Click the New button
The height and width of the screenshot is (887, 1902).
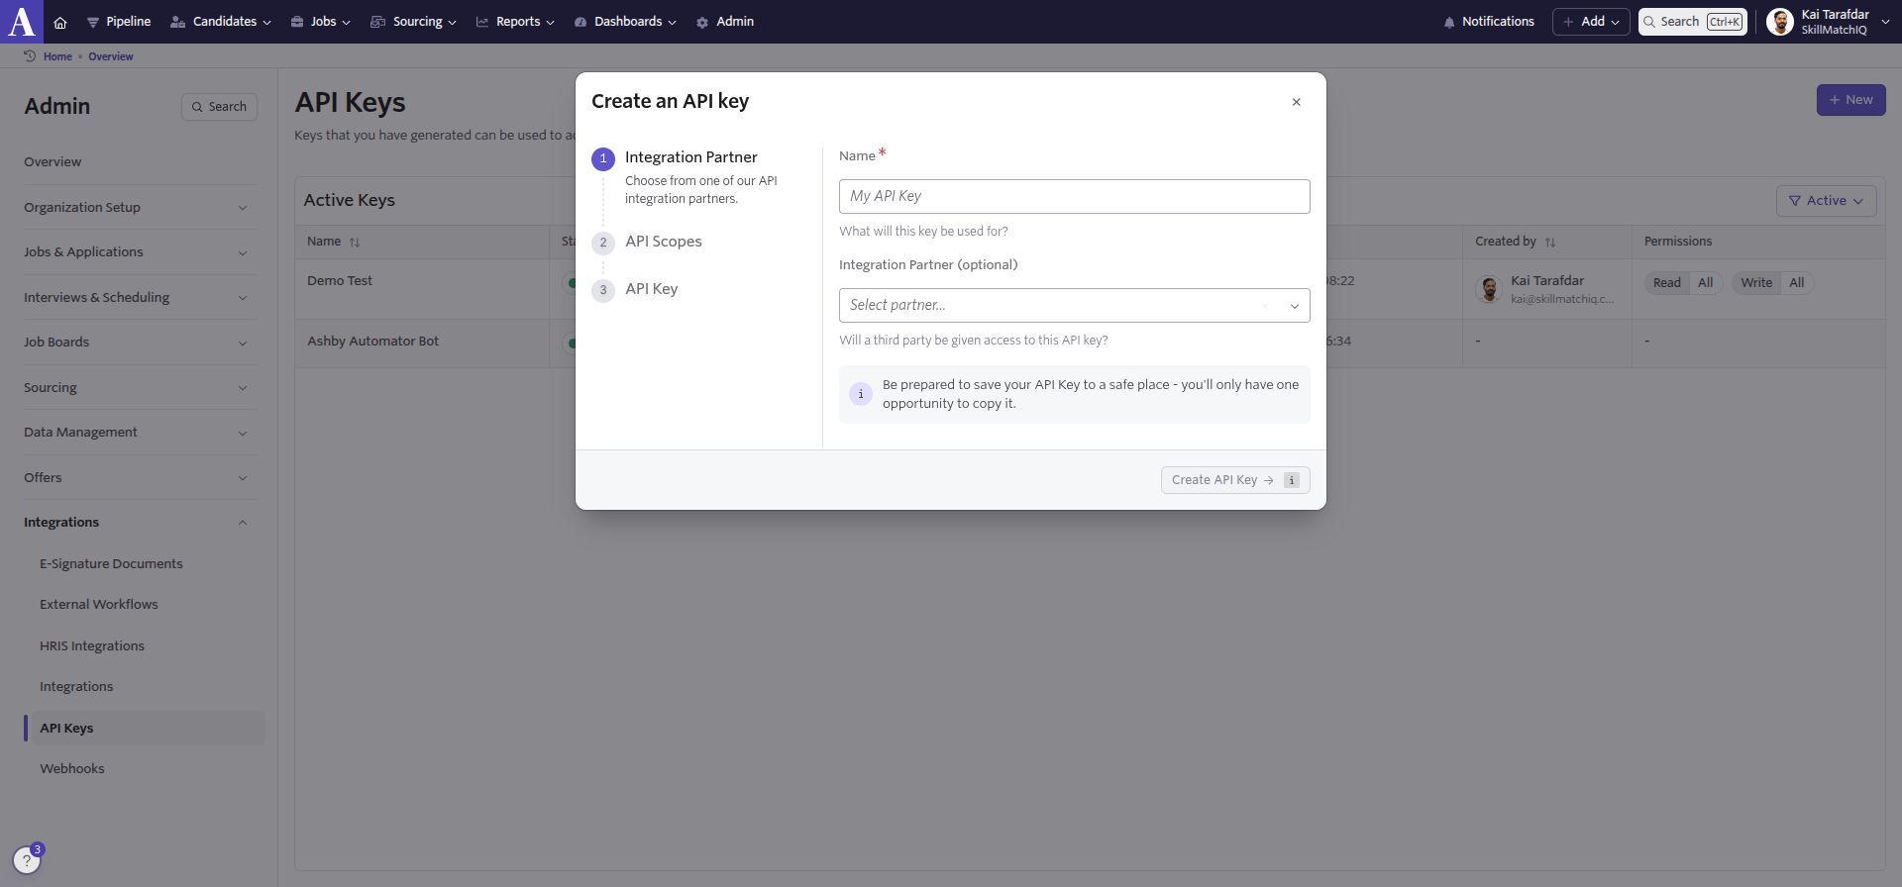(x=1850, y=100)
